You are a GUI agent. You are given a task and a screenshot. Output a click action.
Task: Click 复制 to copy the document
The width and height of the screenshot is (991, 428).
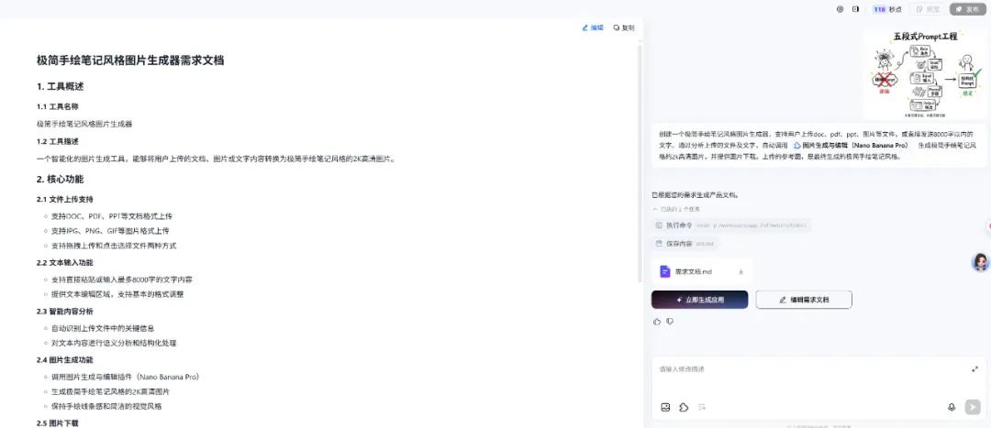click(x=624, y=27)
